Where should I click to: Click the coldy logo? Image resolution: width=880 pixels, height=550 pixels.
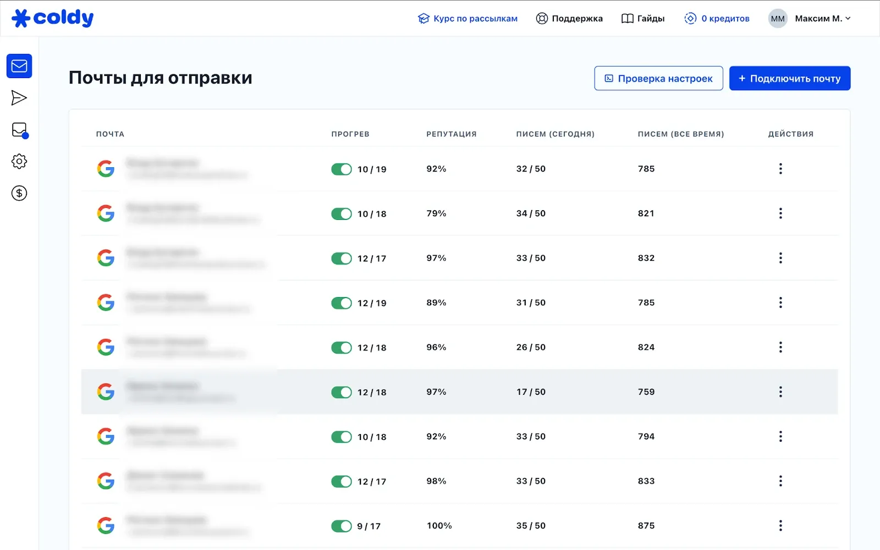(x=53, y=18)
